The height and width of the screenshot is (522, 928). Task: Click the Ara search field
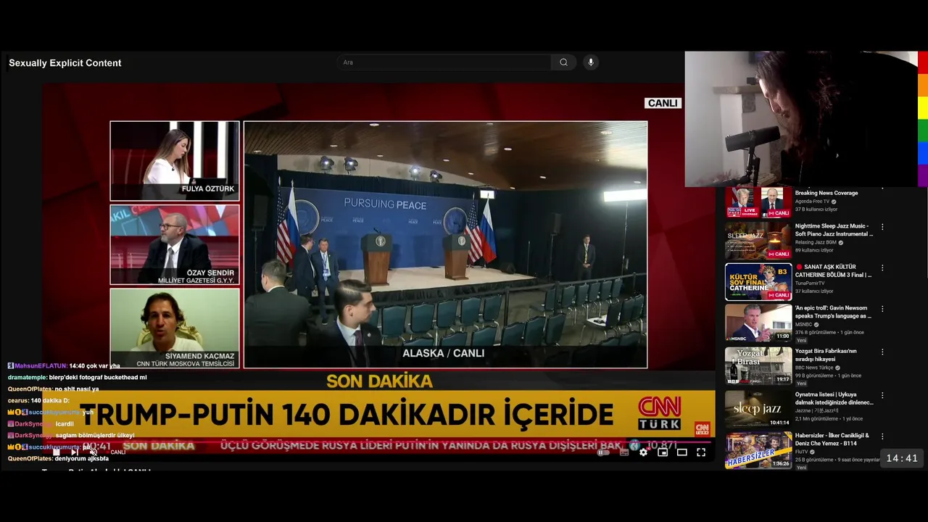pos(444,62)
